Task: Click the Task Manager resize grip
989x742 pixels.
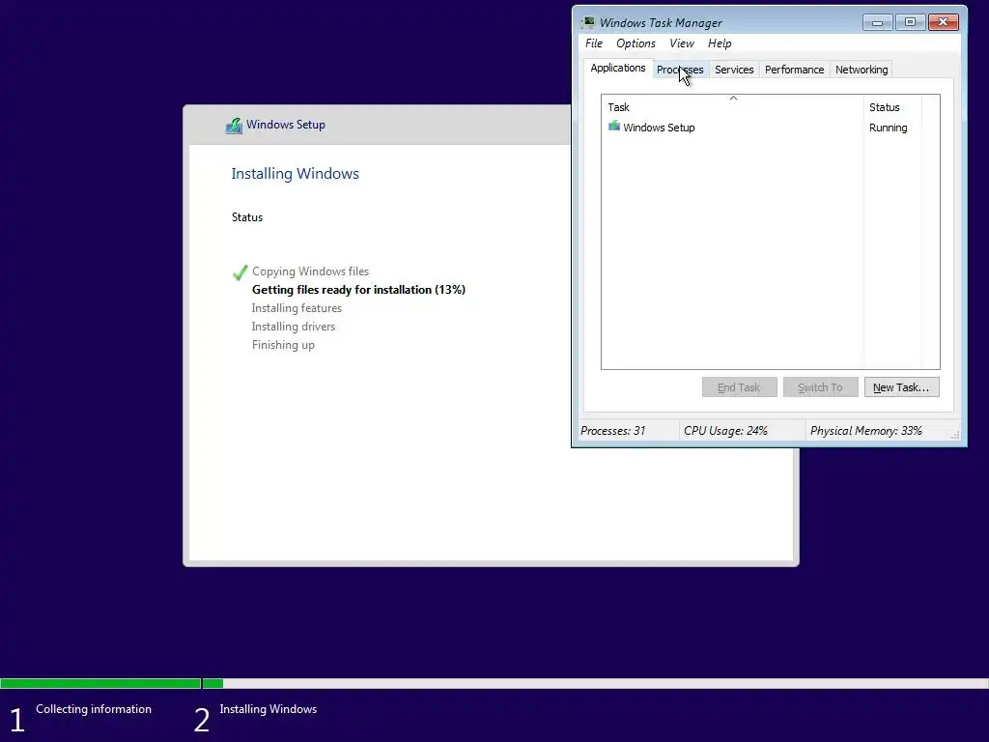Action: 955,435
